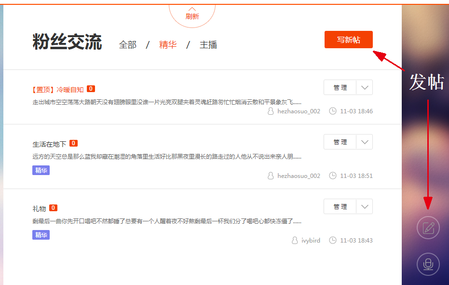Click the 写新帖 button
This screenshot has width=449, height=285.
[x=348, y=40]
